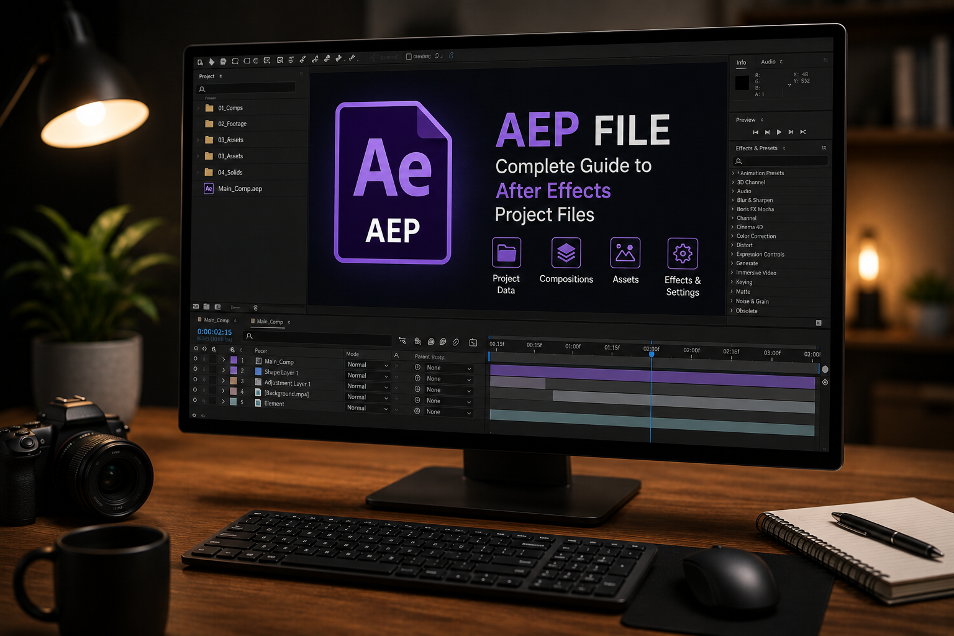
Task: Expand properties of Shape Layer 1
Action: (x=224, y=370)
